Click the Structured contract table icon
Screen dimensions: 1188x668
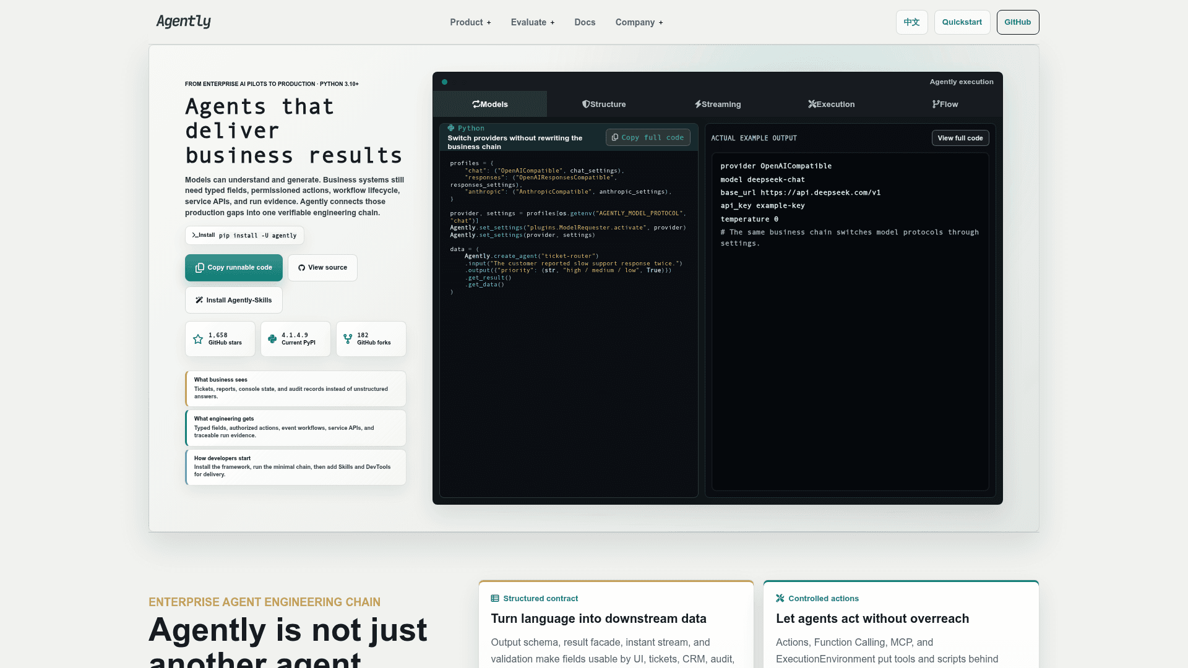pos(495,598)
